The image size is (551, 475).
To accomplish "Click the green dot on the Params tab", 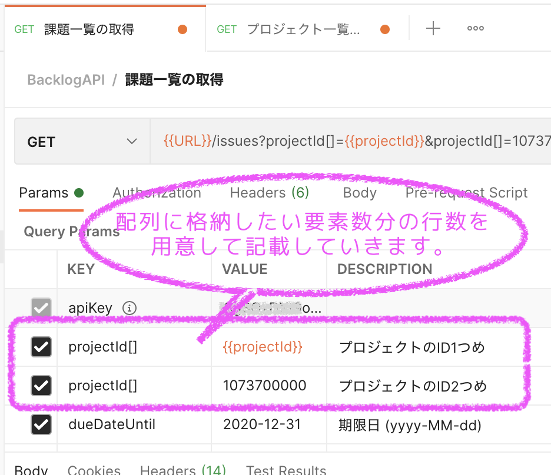I will pos(79,192).
